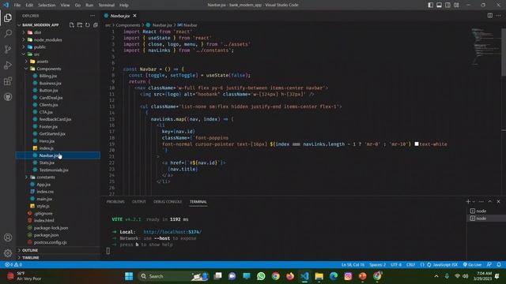
Task: Follow the localhost:5174 link in terminal
Action: (172, 232)
